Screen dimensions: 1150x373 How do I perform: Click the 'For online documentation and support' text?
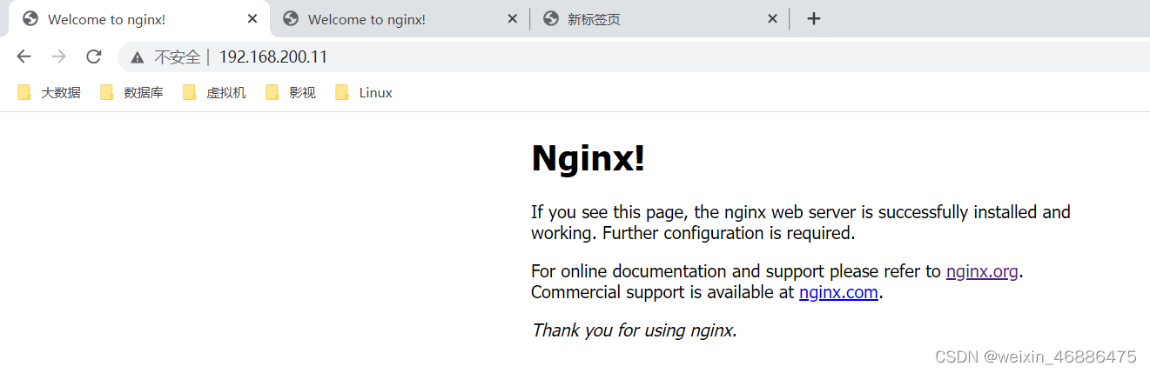[x=679, y=271]
